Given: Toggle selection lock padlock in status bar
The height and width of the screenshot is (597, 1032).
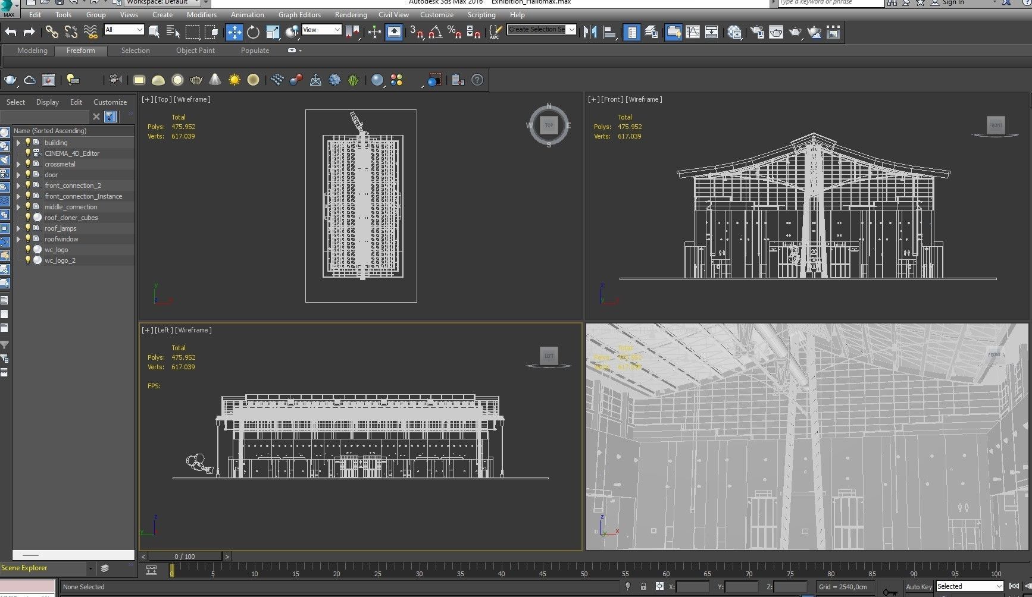Looking at the screenshot, I should (x=643, y=586).
